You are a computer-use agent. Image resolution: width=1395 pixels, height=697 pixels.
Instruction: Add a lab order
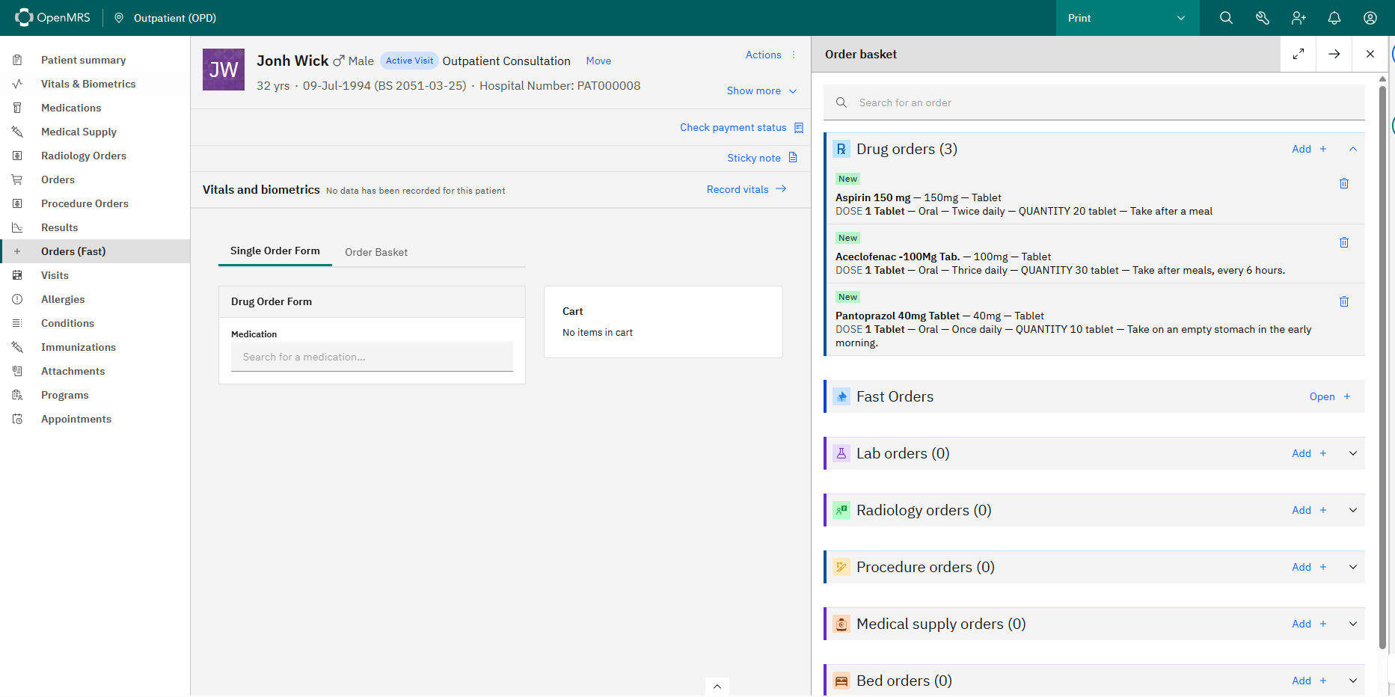pyautogui.click(x=1310, y=453)
